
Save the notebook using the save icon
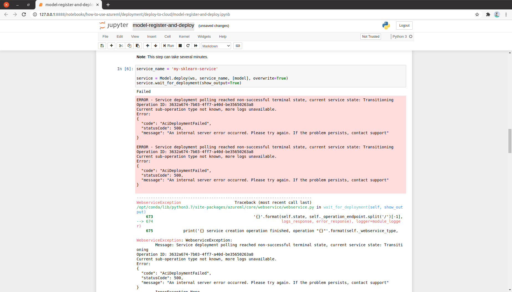tap(102, 46)
